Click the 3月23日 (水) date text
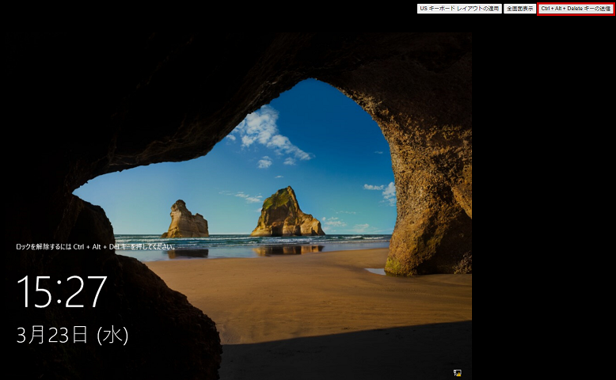The width and height of the screenshot is (616, 380). click(x=72, y=335)
